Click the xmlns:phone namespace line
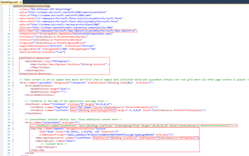 (71, 18)
